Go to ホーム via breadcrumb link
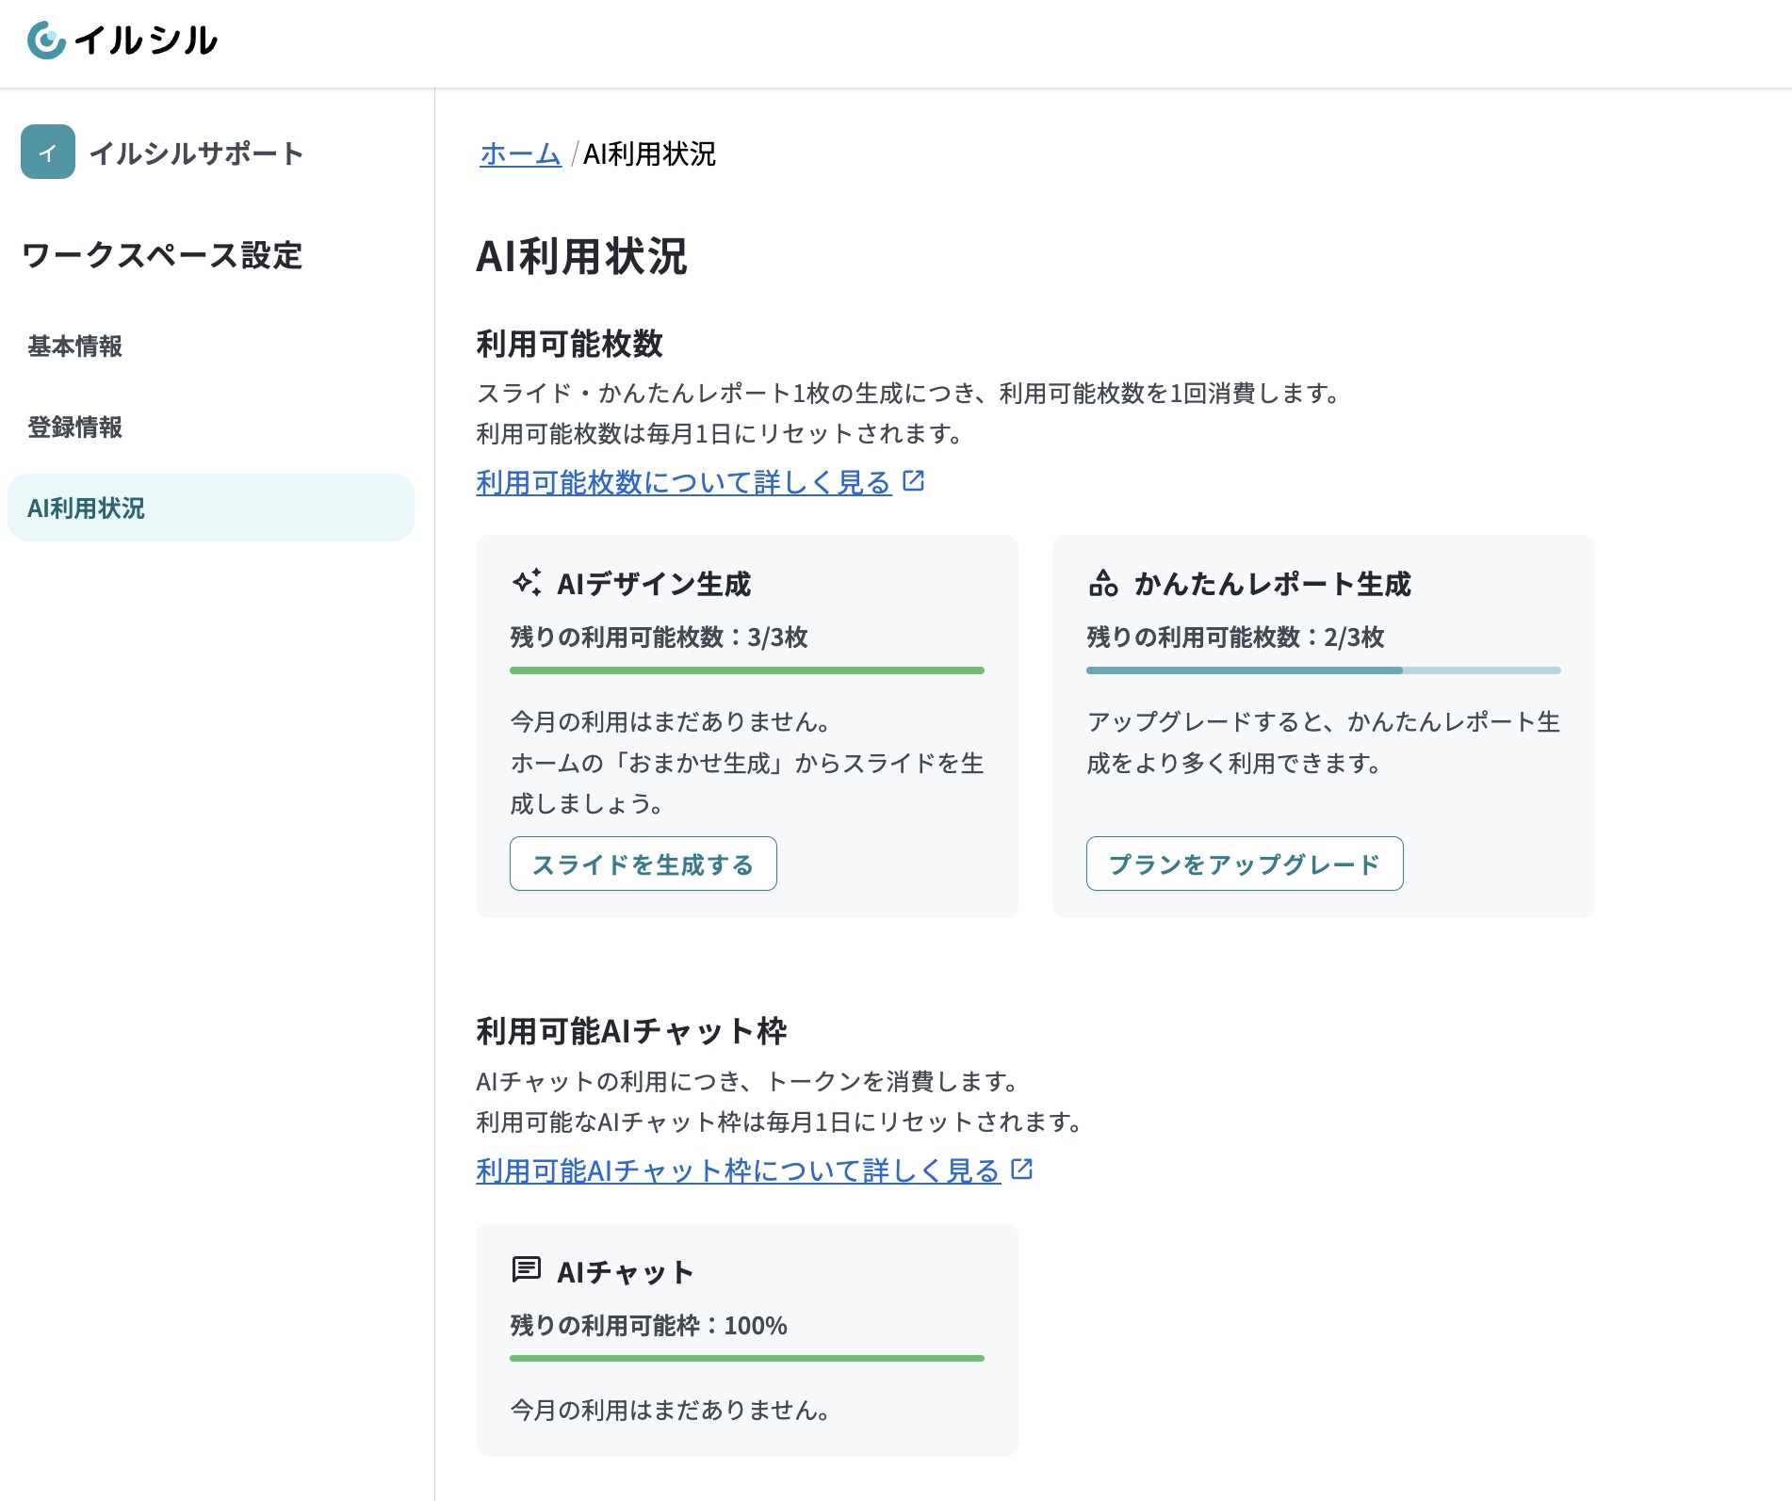Image resolution: width=1792 pixels, height=1501 pixels. [x=520, y=153]
